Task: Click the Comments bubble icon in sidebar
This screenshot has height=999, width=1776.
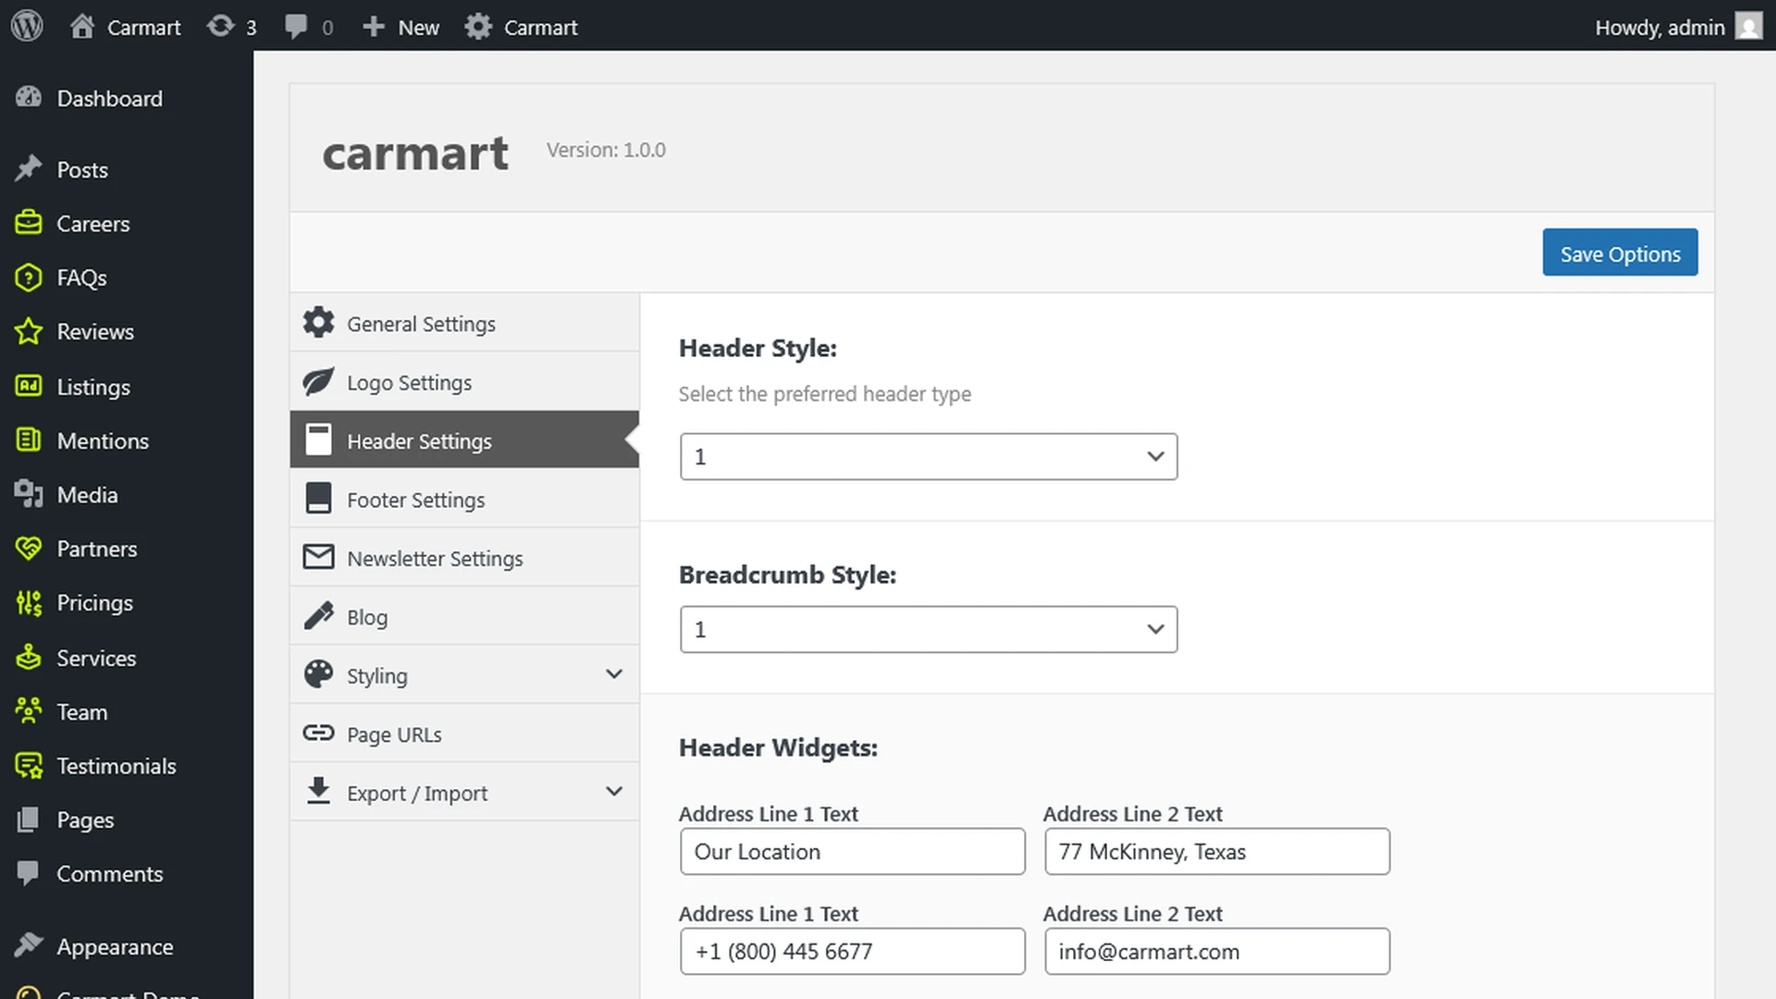Action: pyautogui.click(x=29, y=873)
